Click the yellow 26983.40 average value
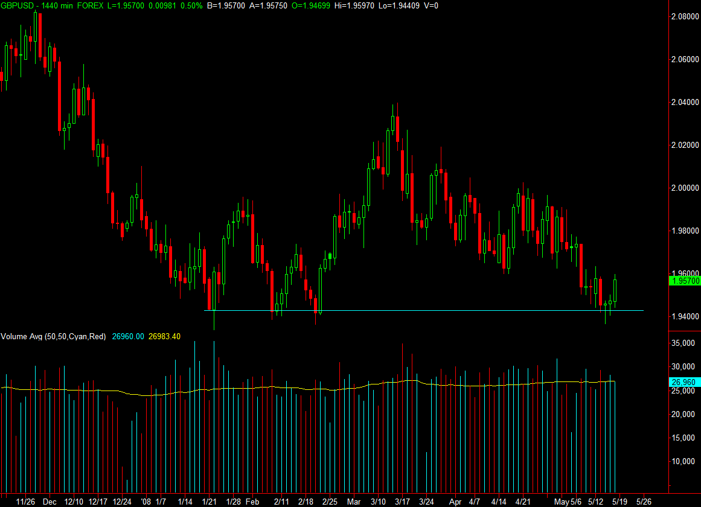Viewport: 701px width, 507px height. [x=164, y=336]
